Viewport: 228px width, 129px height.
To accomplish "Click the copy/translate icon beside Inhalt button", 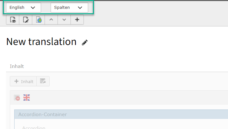I will pyautogui.click(x=43, y=81).
